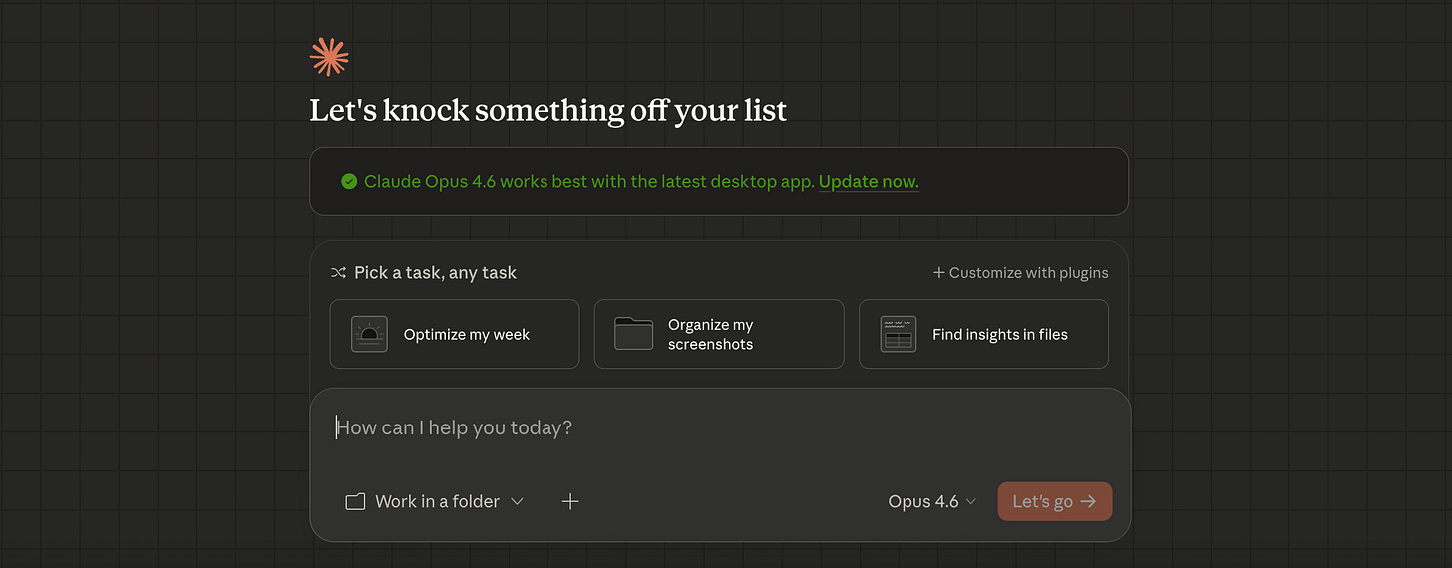Focus the How can I help you today field
This screenshot has height=568, width=1452.
[x=720, y=428]
